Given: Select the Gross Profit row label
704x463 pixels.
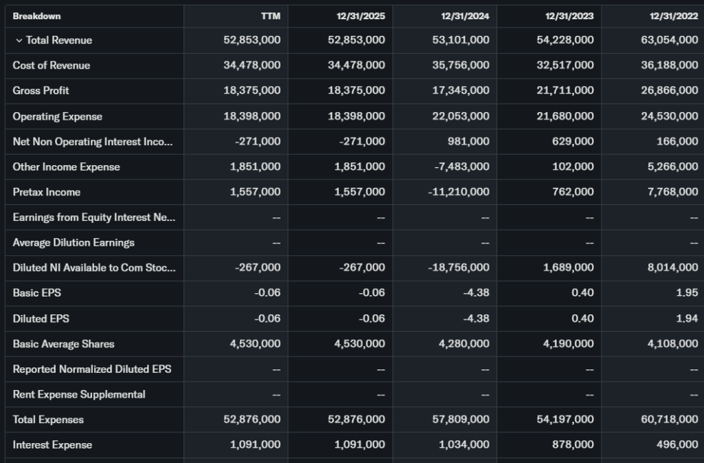Looking at the screenshot, I should 41,91.
